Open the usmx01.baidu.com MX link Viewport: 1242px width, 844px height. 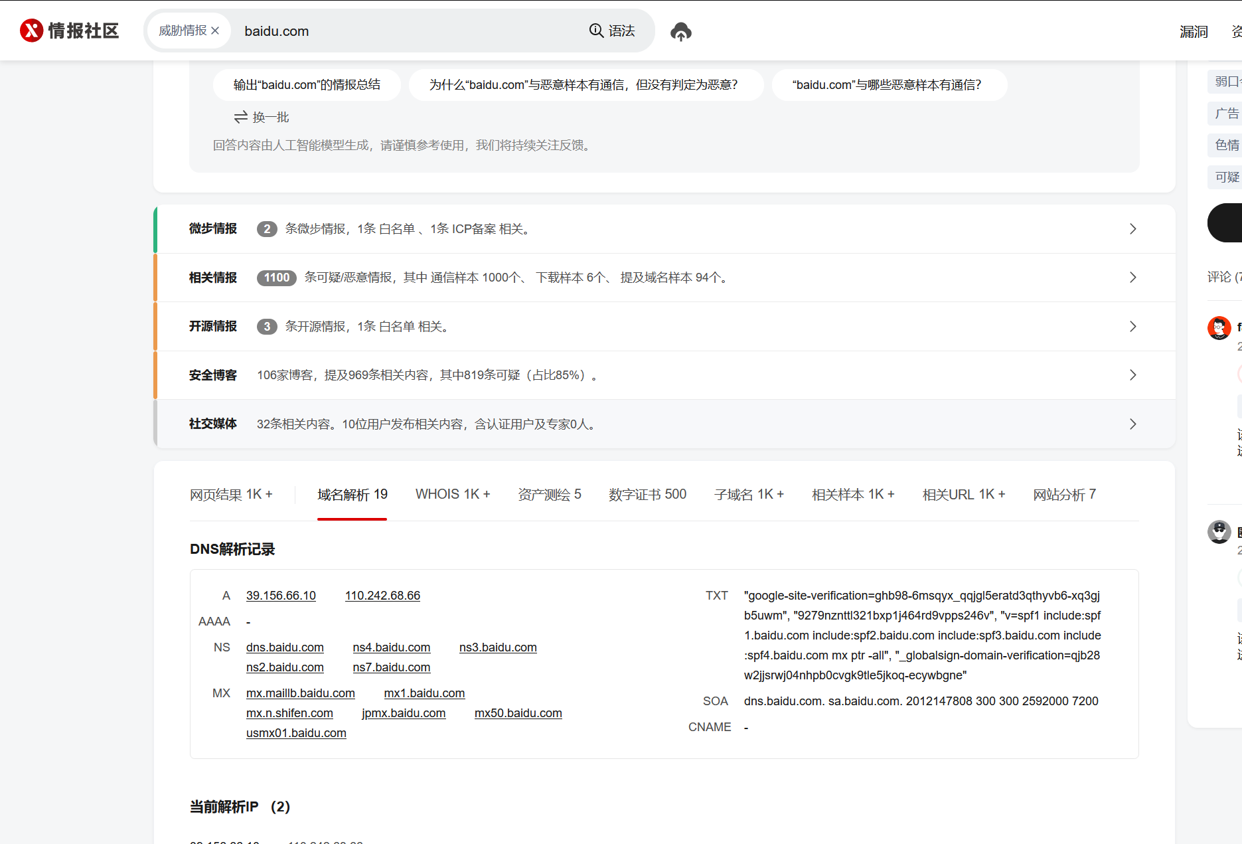tap(296, 733)
